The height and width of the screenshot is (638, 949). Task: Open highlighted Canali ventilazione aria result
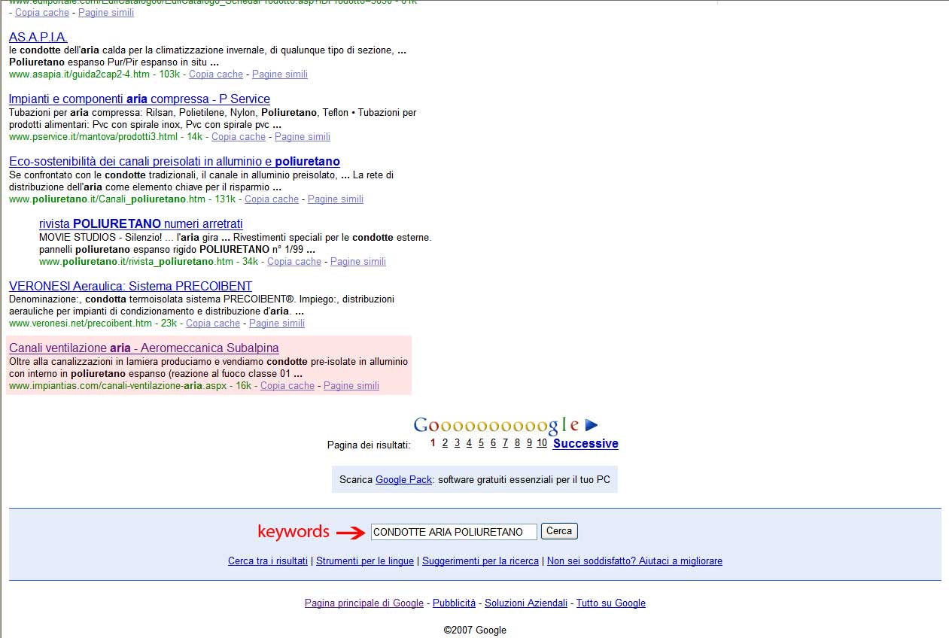144,348
